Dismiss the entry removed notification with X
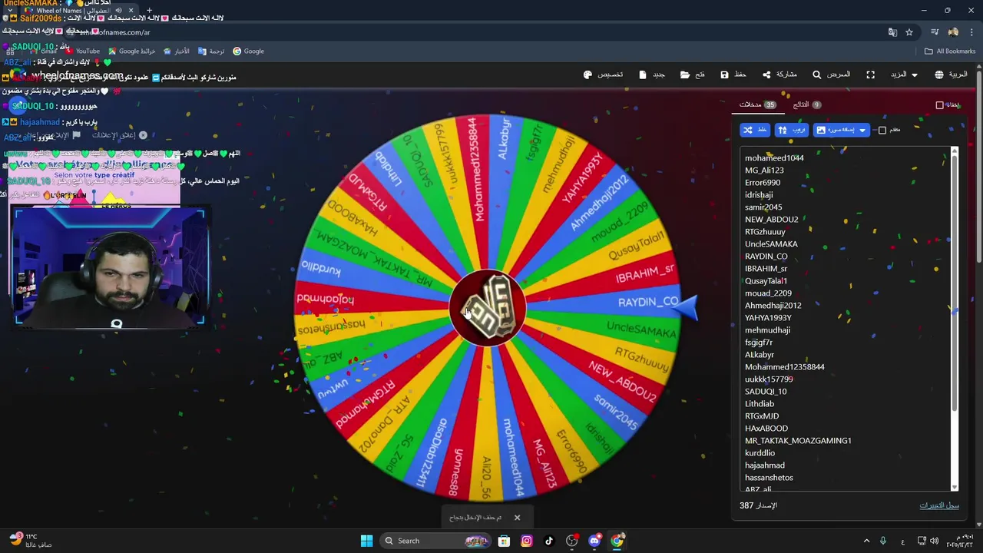Viewport: 983px width, 553px height. click(x=517, y=518)
